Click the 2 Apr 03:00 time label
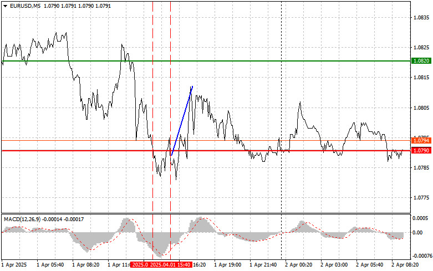Viewport: 433px width, 271px height. click(334, 265)
